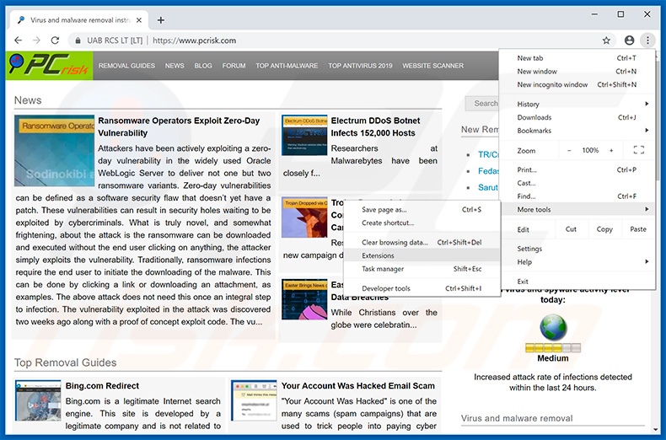This screenshot has height=440, width=666.
Task: Open the BLOG nav link
Action: click(x=203, y=66)
